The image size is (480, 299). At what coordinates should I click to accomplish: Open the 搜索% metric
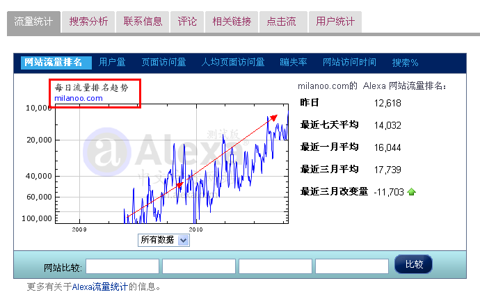[405, 63]
